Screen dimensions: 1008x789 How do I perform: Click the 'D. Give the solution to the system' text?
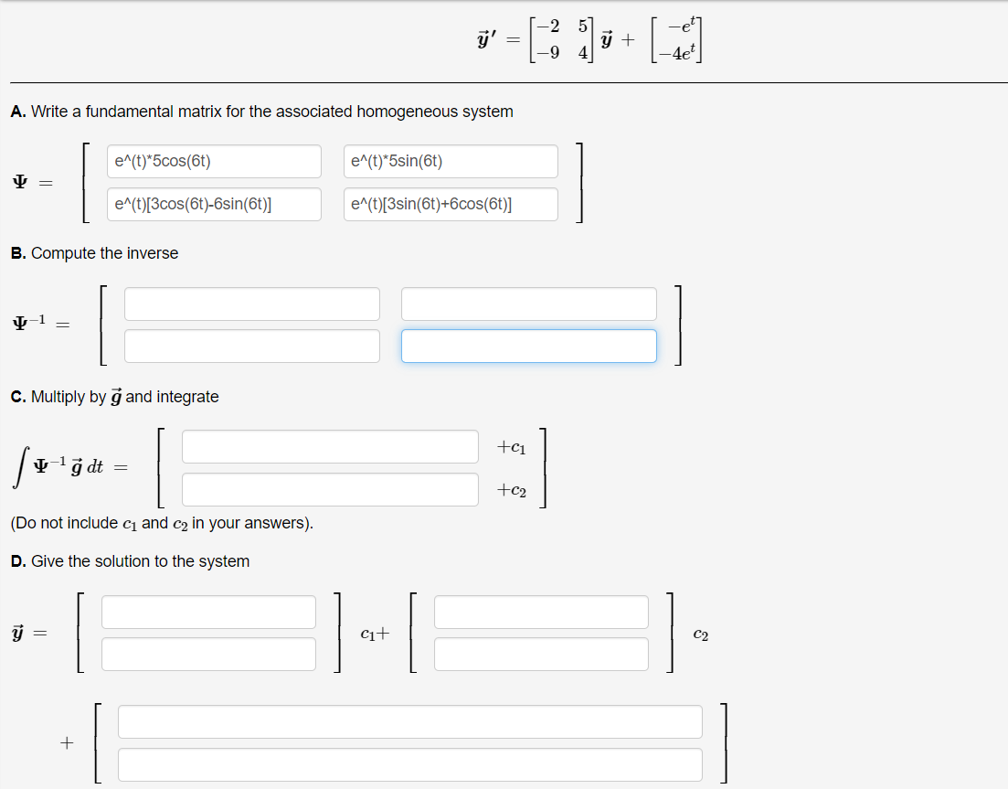click(130, 561)
